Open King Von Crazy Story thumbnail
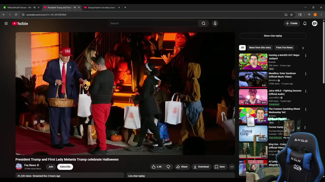This screenshot has height=182, width=325. (253, 151)
